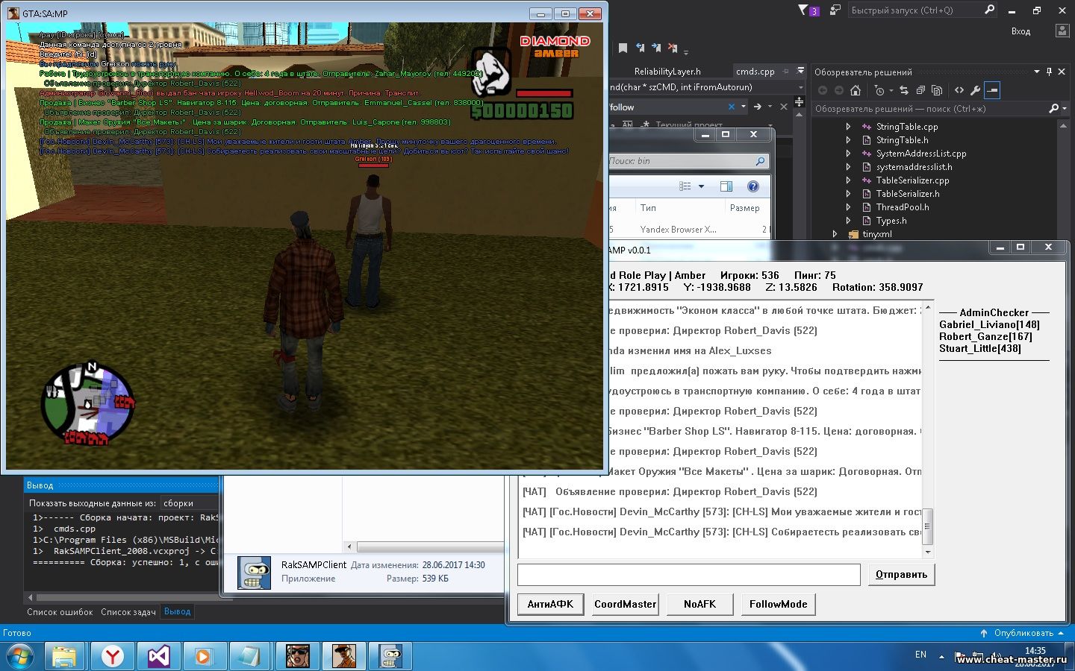Click the Help icon in Explorer window

click(752, 186)
